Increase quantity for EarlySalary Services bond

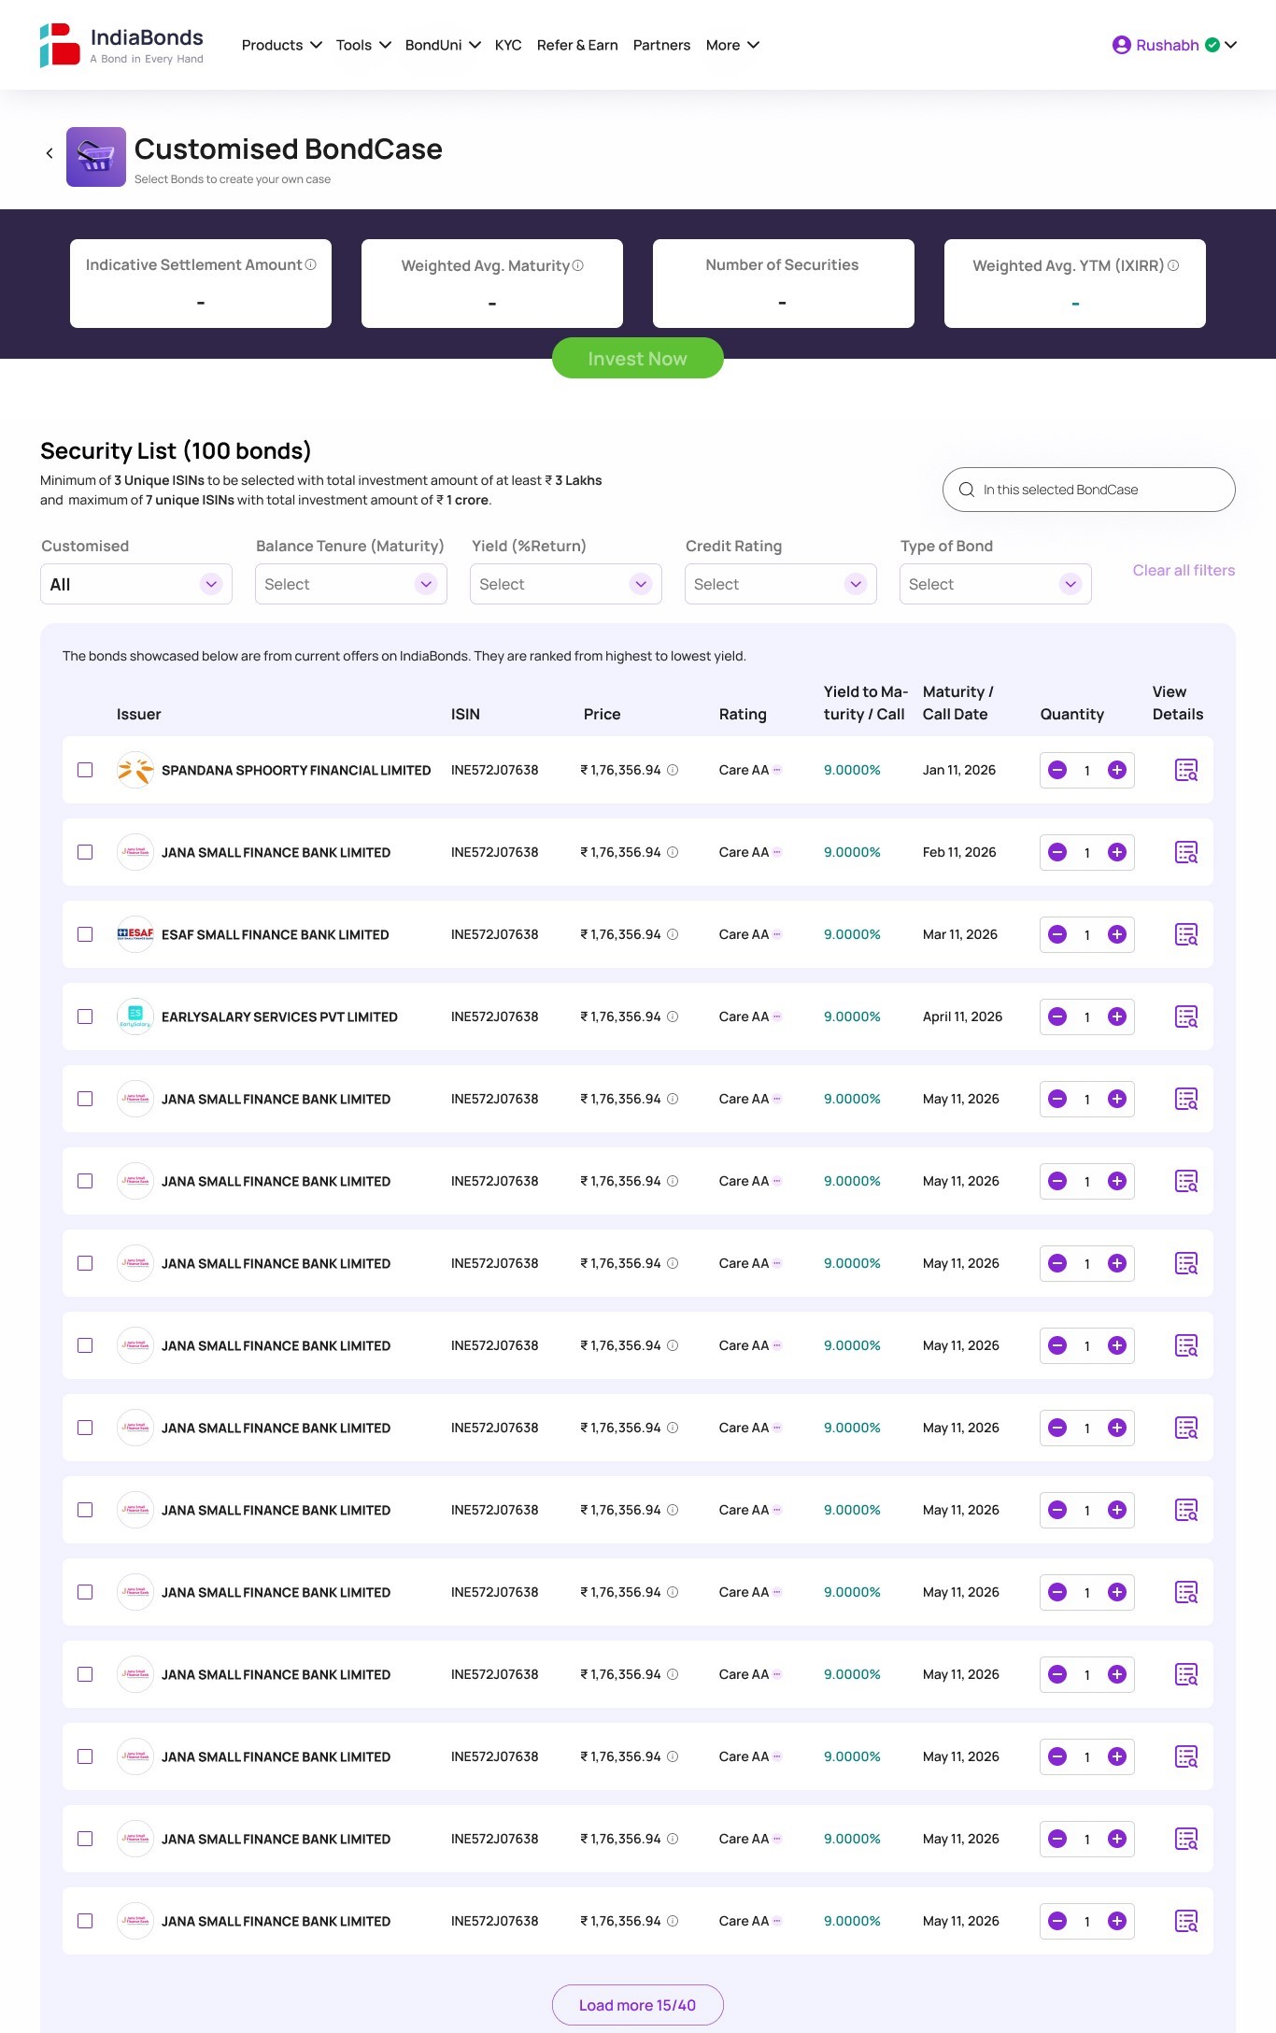(x=1116, y=1016)
